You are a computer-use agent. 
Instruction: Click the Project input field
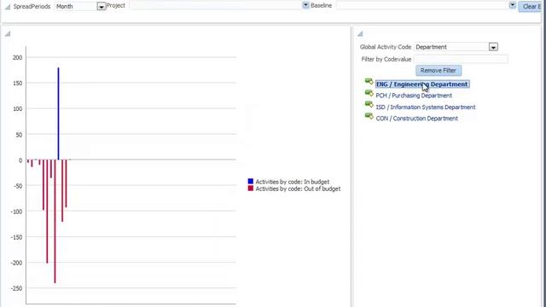point(216,5)
